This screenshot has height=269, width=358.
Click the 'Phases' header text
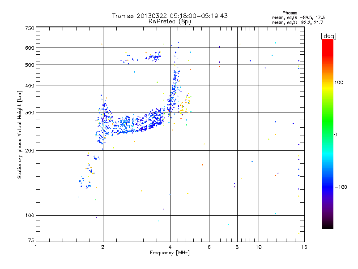pyautogui.click(x=290, y=13)
